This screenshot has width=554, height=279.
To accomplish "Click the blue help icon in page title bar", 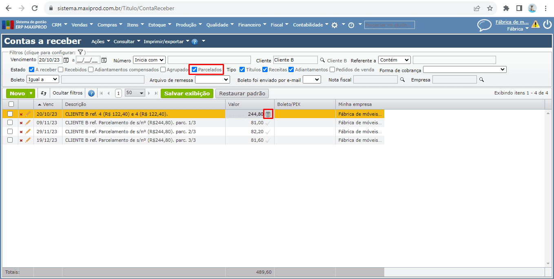I will pos(195,42).
